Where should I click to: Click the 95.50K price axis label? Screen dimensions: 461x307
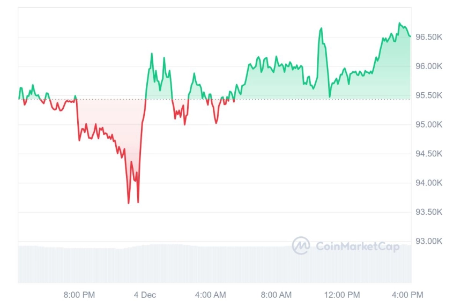click(x=429, y=95)
